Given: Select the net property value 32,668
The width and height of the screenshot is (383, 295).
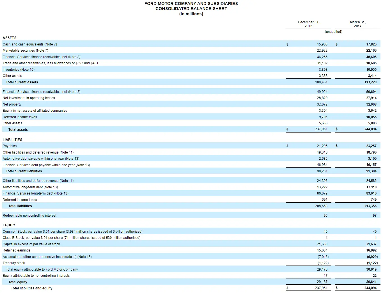Looking at the screenshot, I should pyautogui.click(x=371, y=104).
